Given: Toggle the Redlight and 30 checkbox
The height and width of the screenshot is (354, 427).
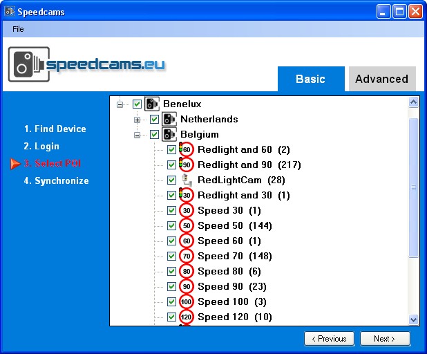Looking at the screenshot, I should click(171, 195).
